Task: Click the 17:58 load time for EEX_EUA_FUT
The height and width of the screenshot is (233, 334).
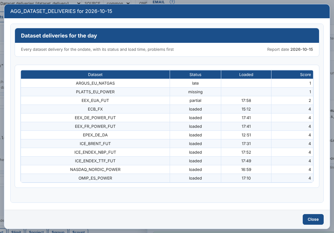Action: pos(246,100)
